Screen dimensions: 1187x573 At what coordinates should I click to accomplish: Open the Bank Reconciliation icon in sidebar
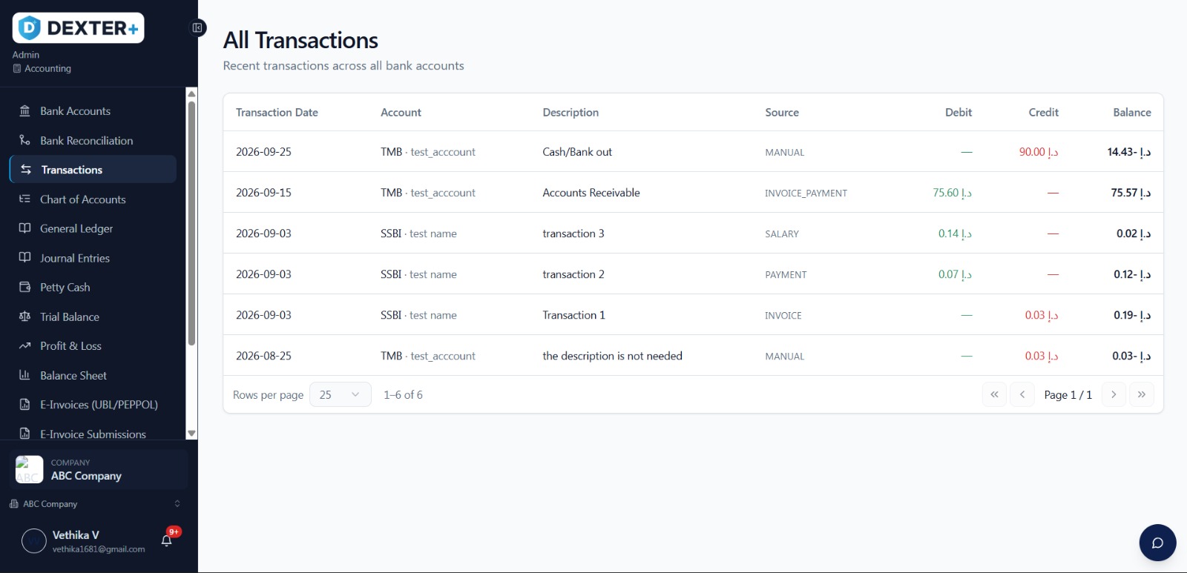(x=24, y=140)
